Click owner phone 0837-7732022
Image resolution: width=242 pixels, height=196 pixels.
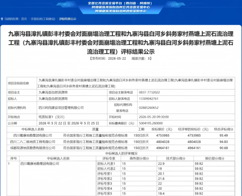(149, 92)
